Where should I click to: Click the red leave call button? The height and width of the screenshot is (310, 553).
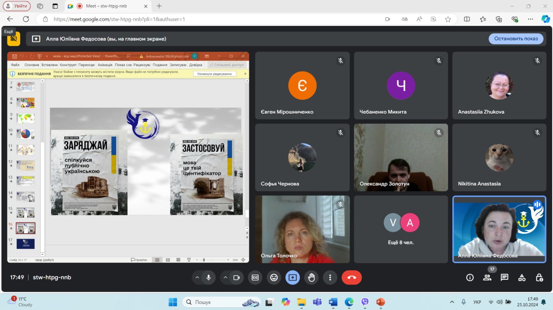coord(352,277)
